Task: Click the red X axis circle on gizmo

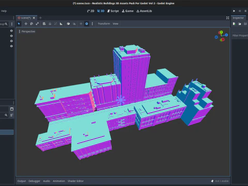Action: [x=223, y=40]
